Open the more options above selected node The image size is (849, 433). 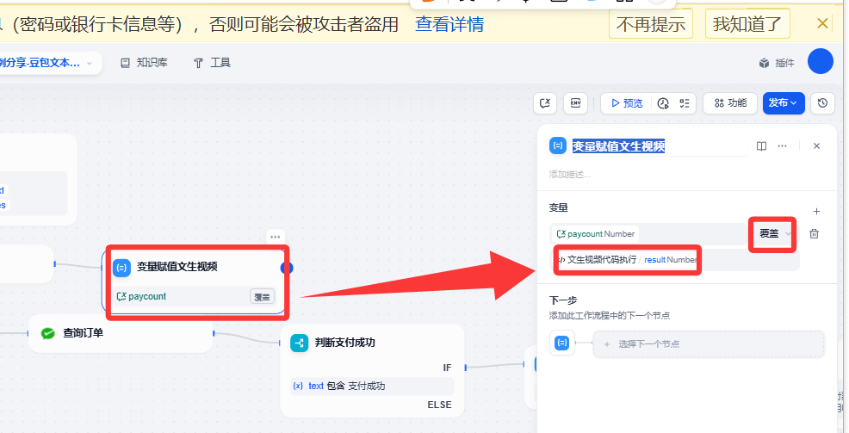(x=275, y=237)
